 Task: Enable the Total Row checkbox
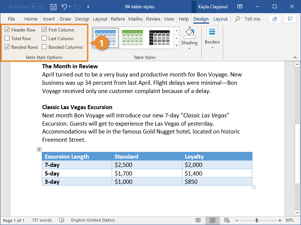point(7,38)
